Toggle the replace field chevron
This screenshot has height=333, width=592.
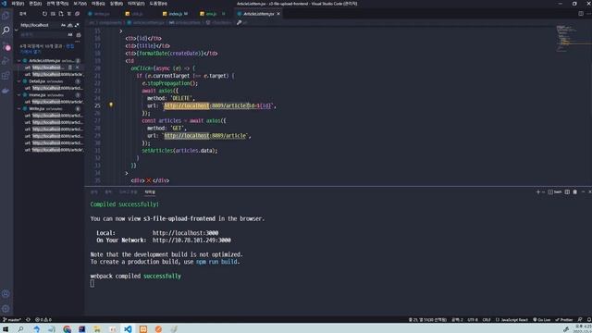[x=17, y=30]
